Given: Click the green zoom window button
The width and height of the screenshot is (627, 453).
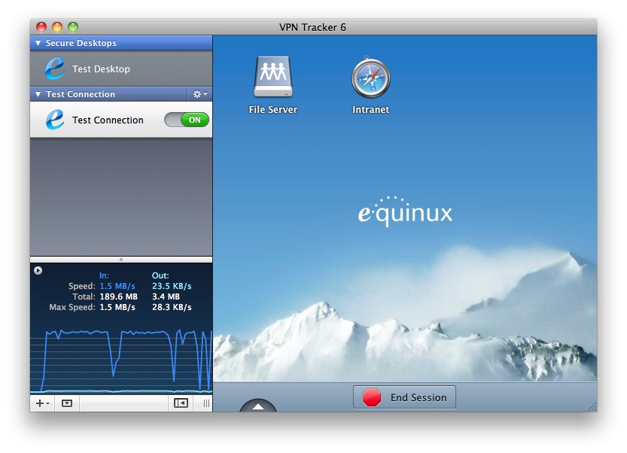Looking at the screenshot, I should pyautogui.click(x=72, y=27).
